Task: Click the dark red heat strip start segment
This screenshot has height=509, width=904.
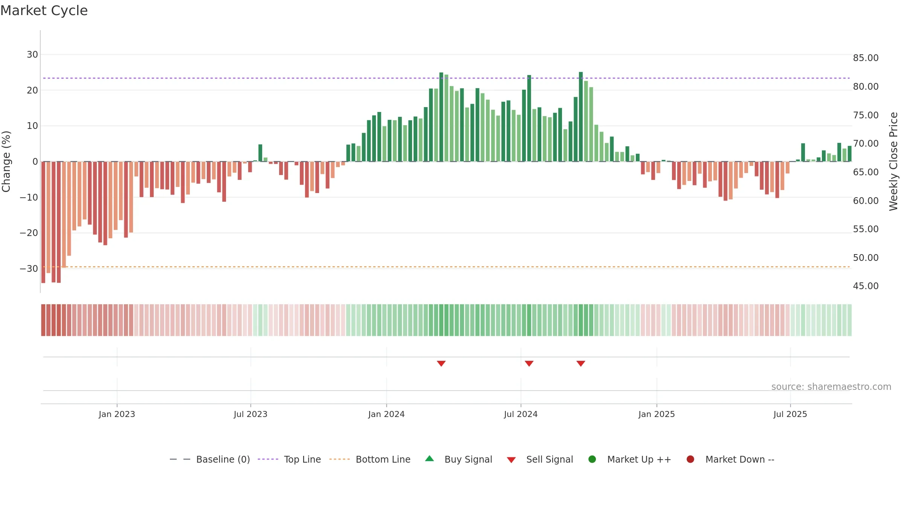Action: coord(43,320)
